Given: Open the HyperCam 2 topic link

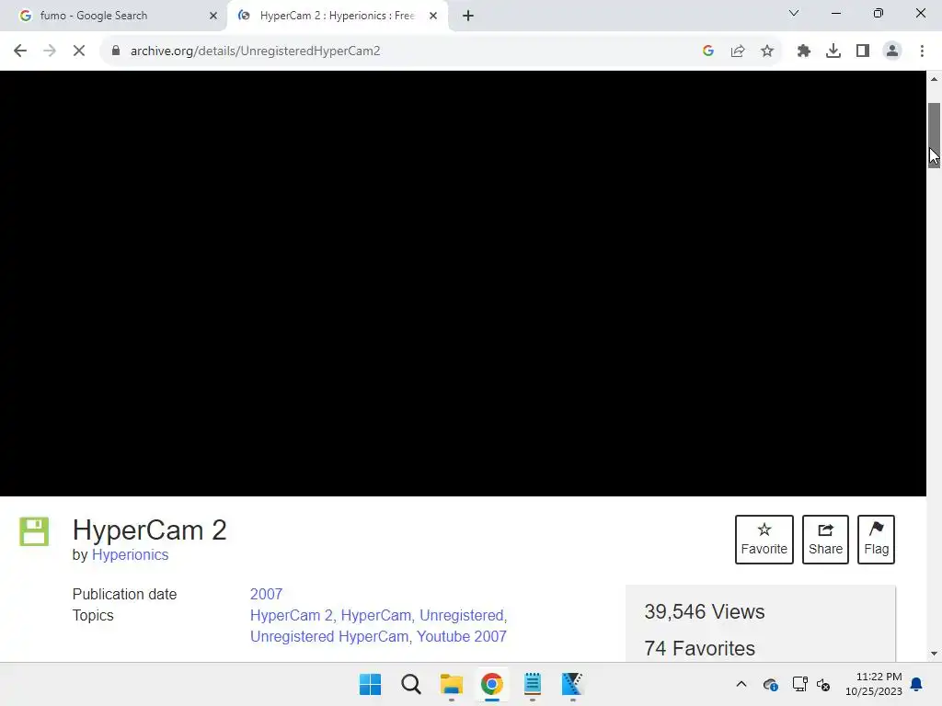Looking at the screenshot, I should pyautogui.click(x=291, y=615).
